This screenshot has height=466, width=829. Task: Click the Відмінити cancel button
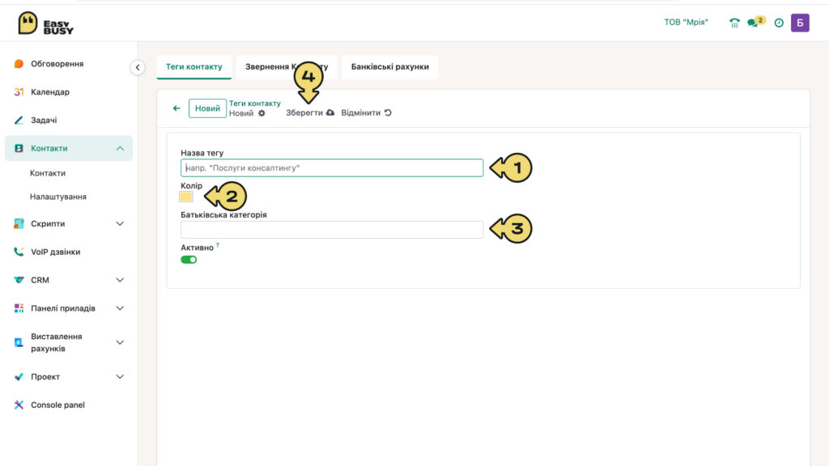click(366, 112)
